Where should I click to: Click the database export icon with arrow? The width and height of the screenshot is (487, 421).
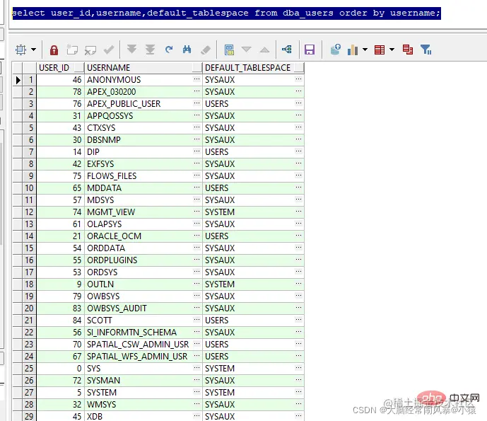click(336, 50)
